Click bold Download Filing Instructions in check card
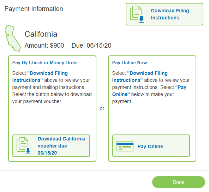The height and width of the screenshot is (192, 209). 40,77
